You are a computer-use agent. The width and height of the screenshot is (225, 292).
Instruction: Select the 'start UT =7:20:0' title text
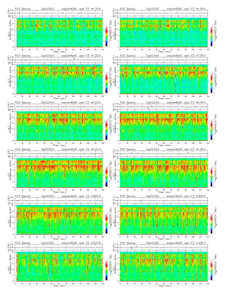(90, 56)
